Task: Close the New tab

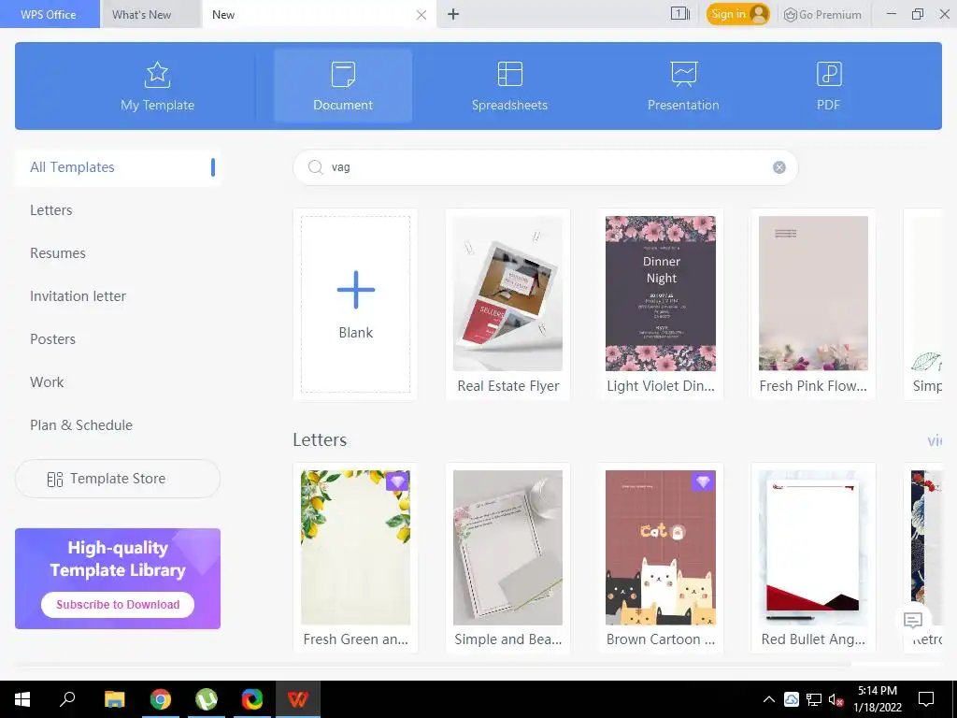Action: click(x=421, y=15)
